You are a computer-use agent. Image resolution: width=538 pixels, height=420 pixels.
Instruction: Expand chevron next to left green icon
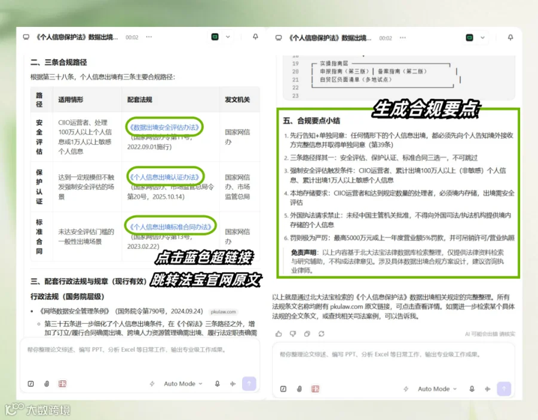(228, 36)
